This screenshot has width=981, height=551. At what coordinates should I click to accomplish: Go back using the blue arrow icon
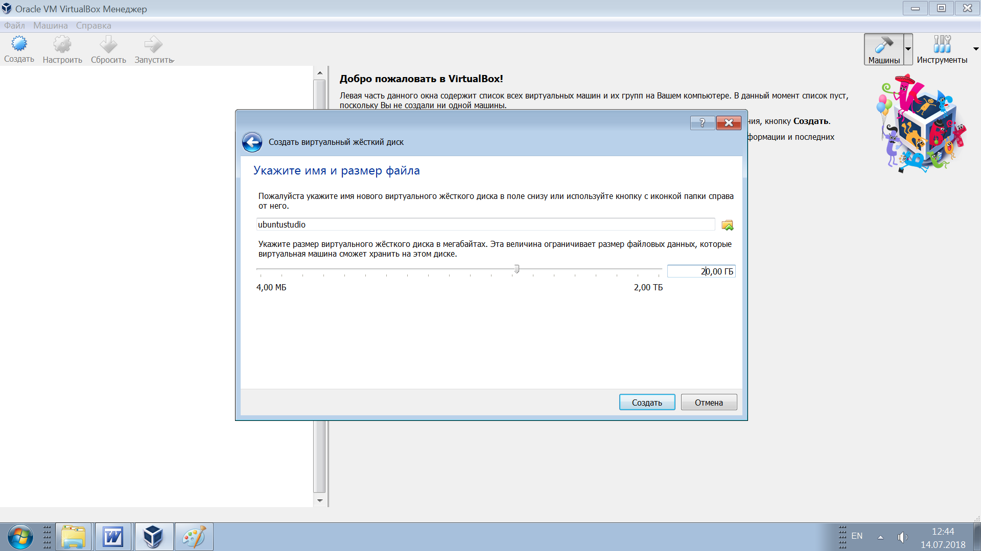point(252,142)
